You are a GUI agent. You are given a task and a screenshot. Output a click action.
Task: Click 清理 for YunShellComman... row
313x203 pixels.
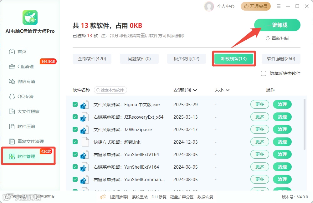pyautogui.click(x=282, y=179)
